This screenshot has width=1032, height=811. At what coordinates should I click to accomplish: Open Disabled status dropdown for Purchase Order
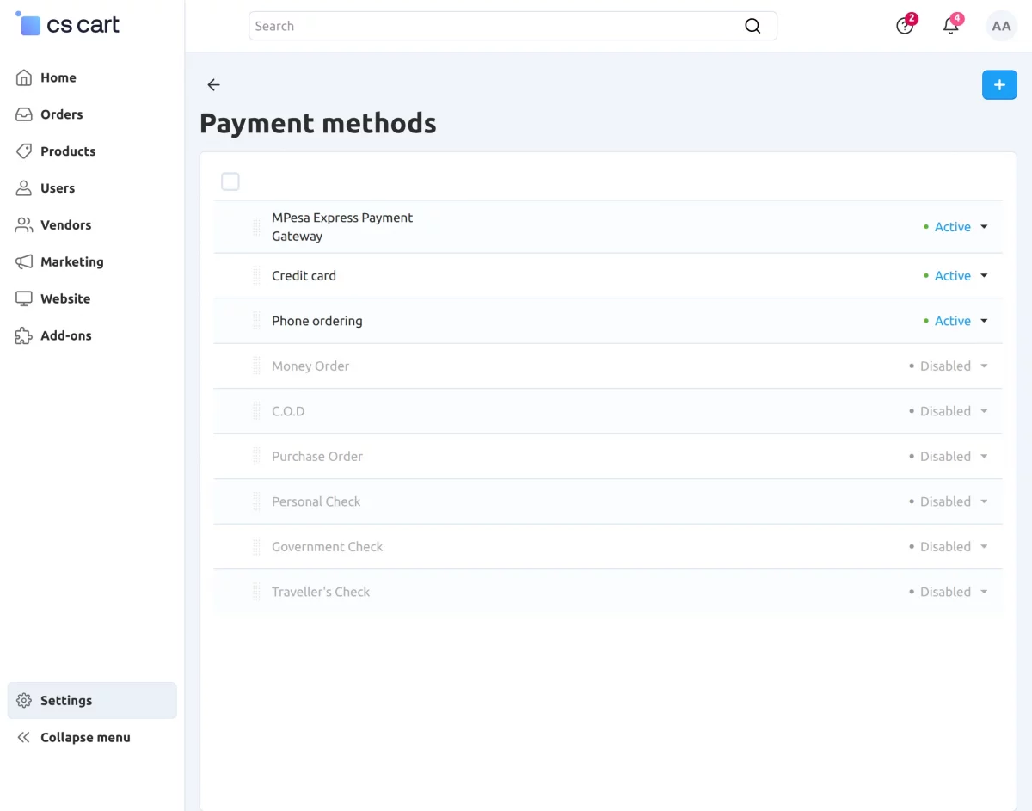pyautogui.click(x=949, y=457)
